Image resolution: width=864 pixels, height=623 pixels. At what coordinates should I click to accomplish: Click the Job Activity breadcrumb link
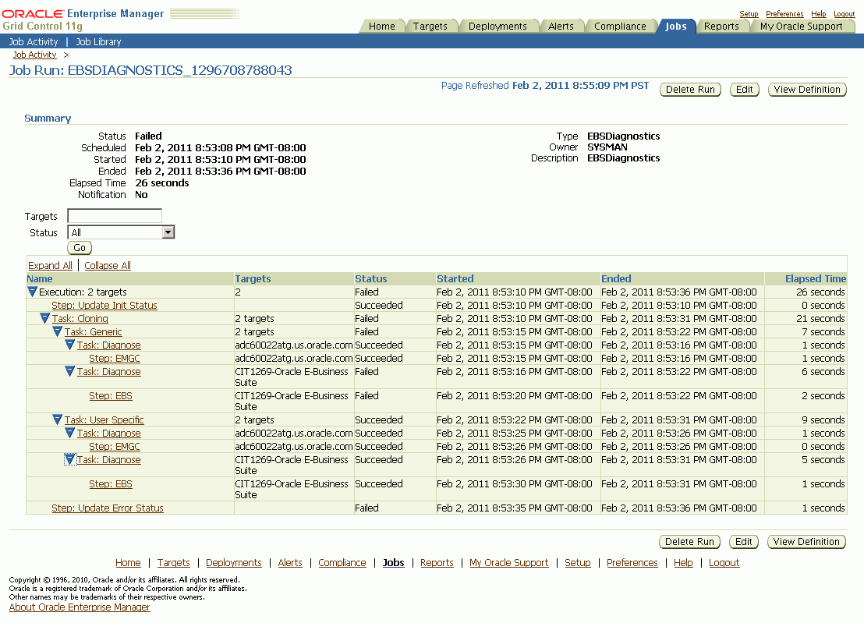(35, 55)
